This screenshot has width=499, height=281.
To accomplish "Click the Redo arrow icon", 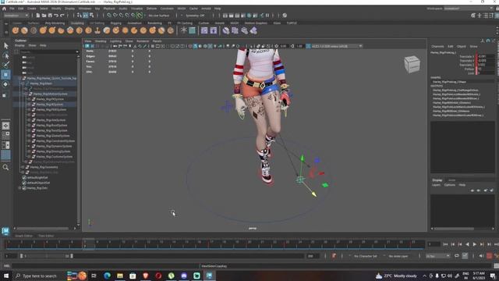I will [62, 16].
